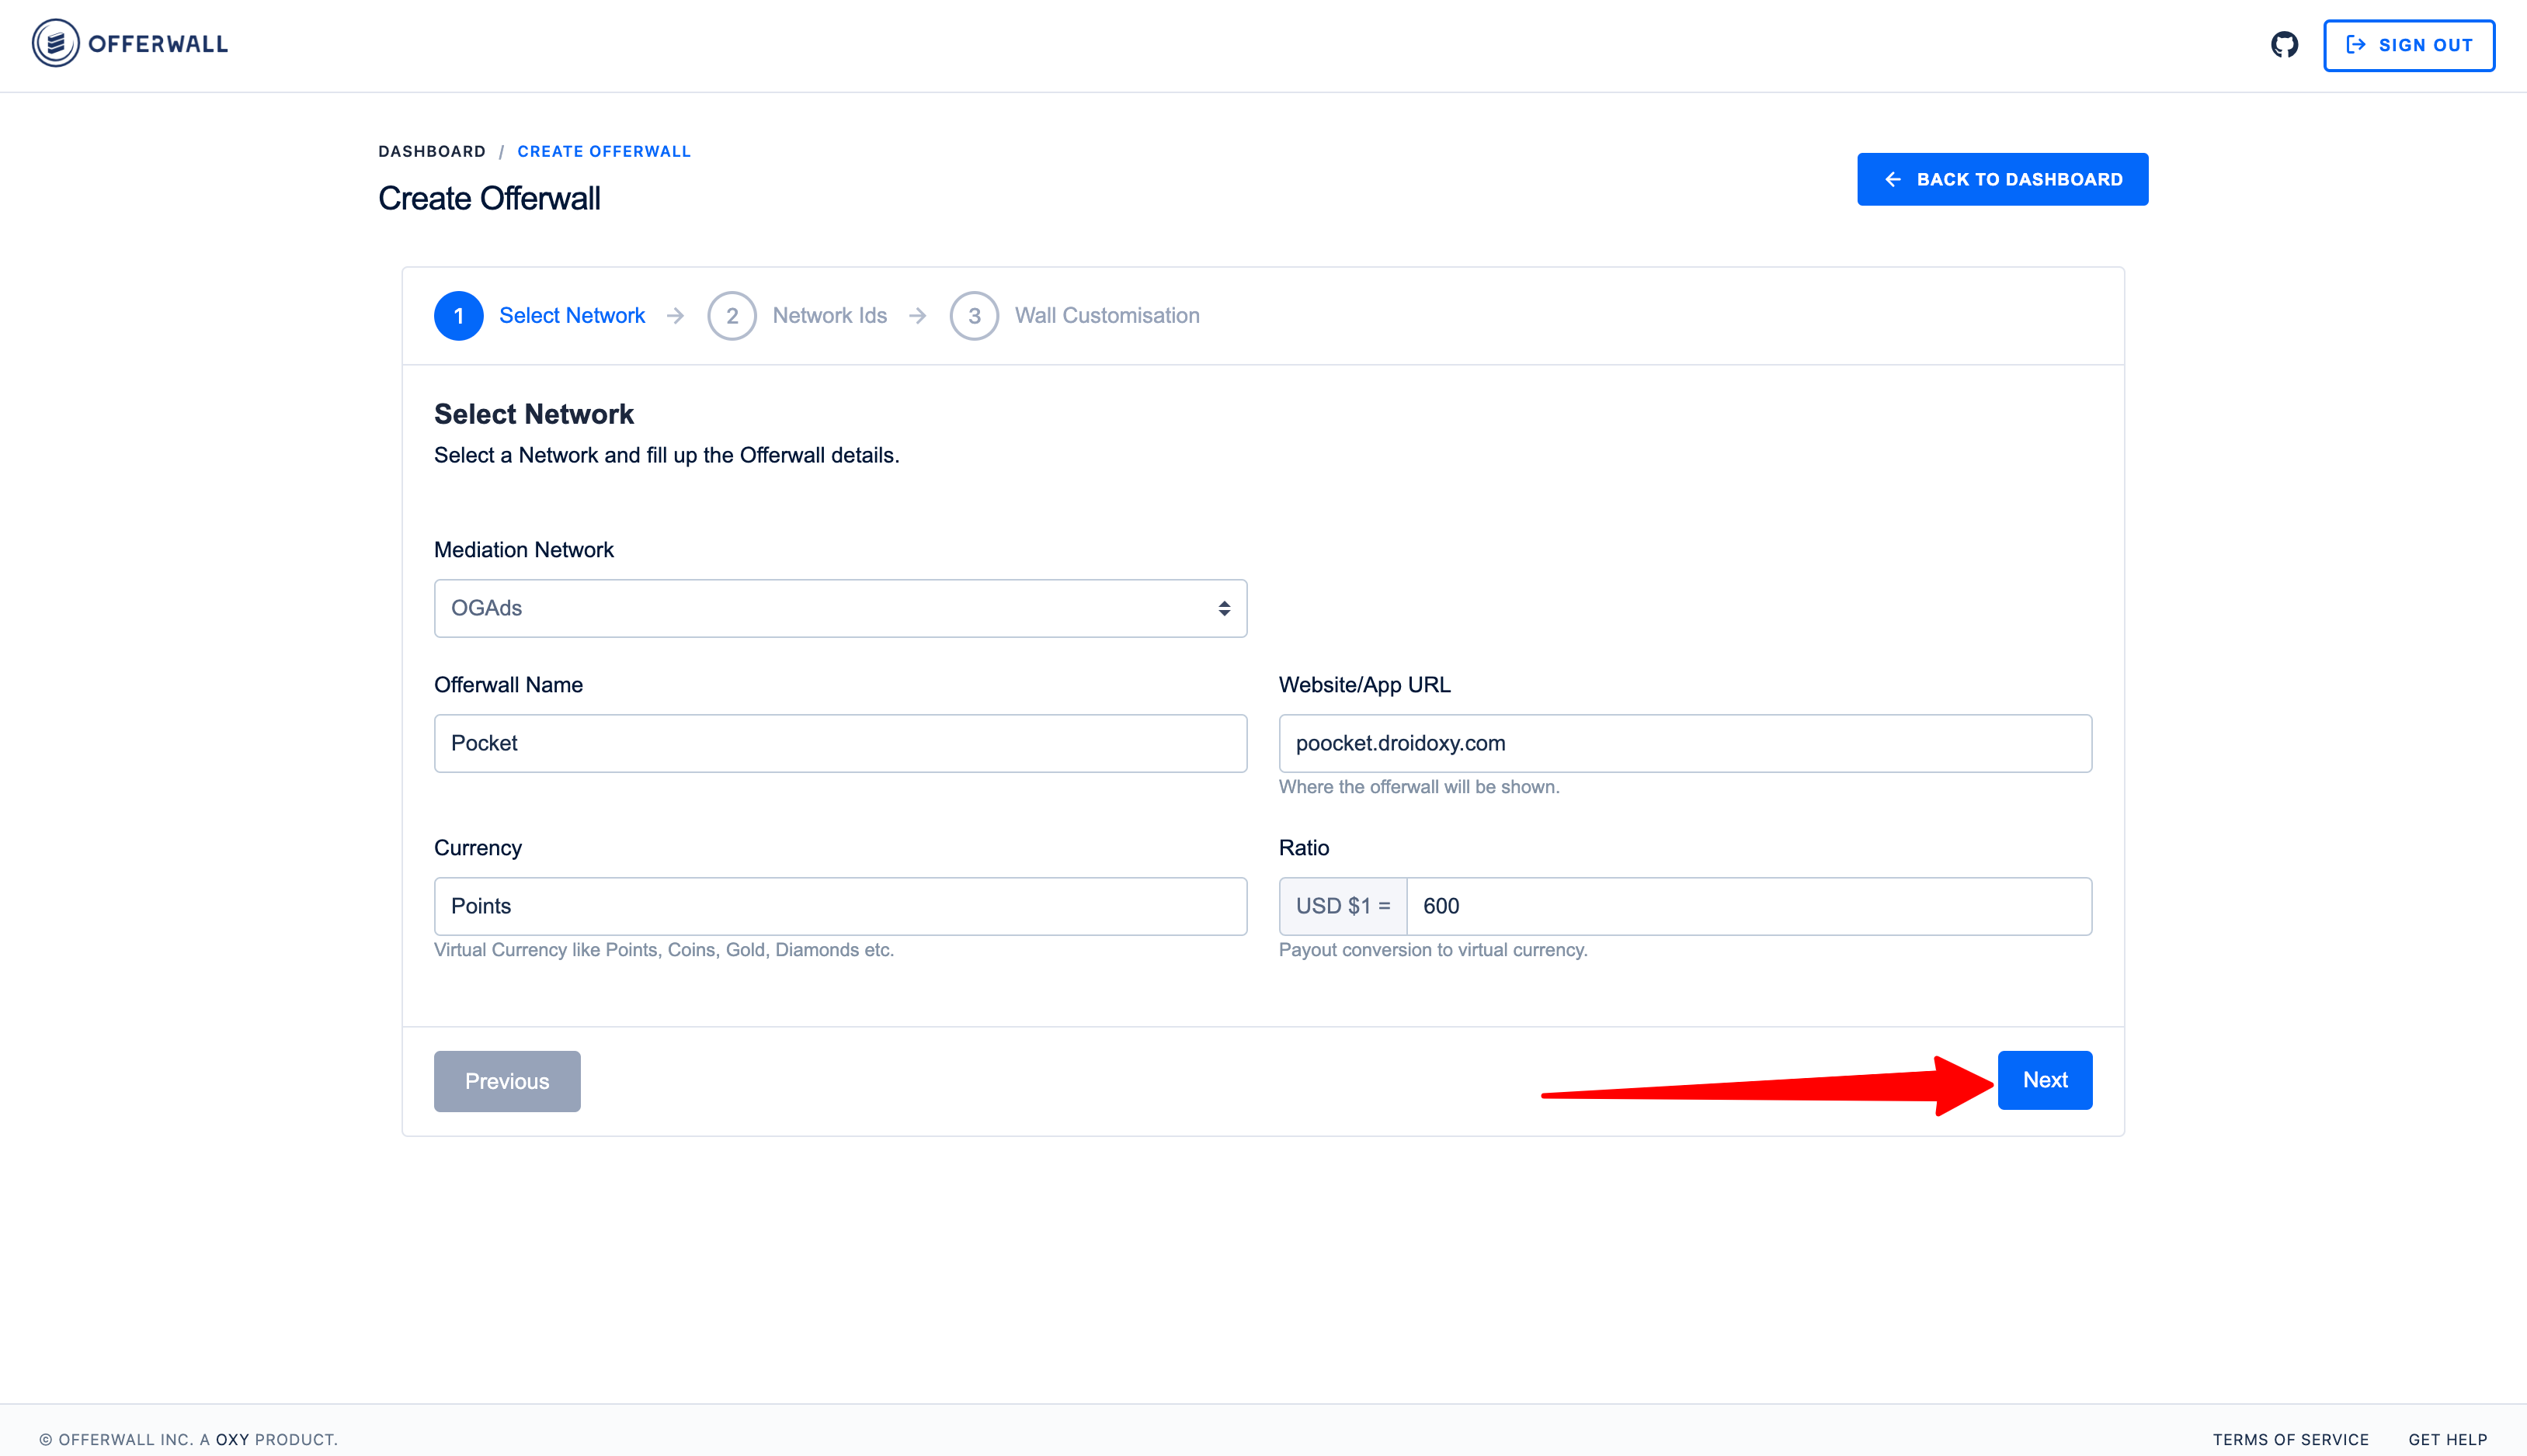Click the back arrow icon in Back to Dashboard
Viewport: 2527px width, 1456px height.
click(1892, 179)
